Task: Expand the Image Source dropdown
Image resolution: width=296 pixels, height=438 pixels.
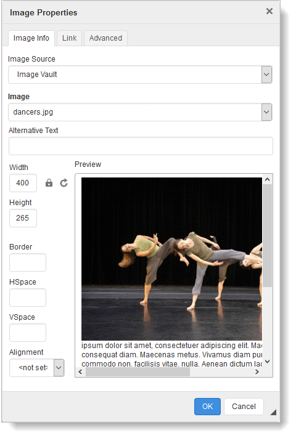Action: 266,75
